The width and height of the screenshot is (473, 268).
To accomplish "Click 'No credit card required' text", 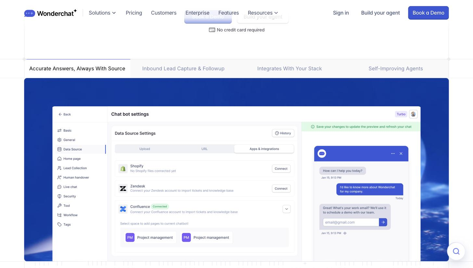I will [240, 30].
